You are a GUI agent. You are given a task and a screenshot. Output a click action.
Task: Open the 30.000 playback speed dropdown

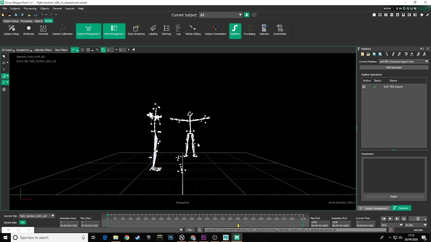point(416,225)
